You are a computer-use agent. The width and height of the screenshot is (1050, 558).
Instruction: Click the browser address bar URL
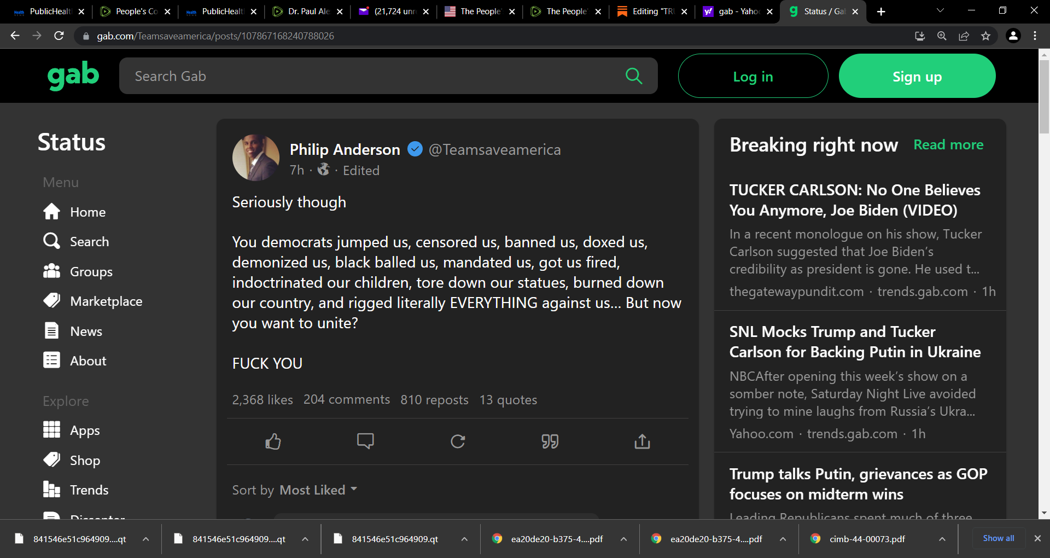pyautogui.click(x=215, y=36)
